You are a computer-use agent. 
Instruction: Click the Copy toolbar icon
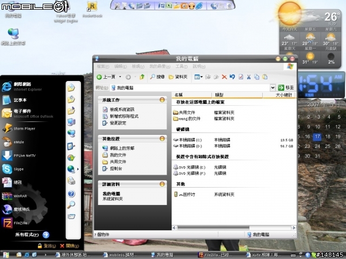click(x=257, y=77)
